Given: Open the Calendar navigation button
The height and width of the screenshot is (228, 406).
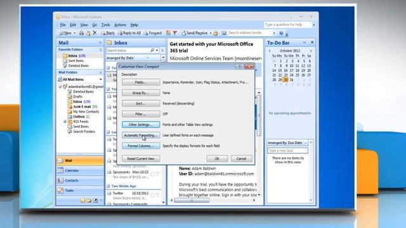Looking at the screenshot, I should click(80, 170).
